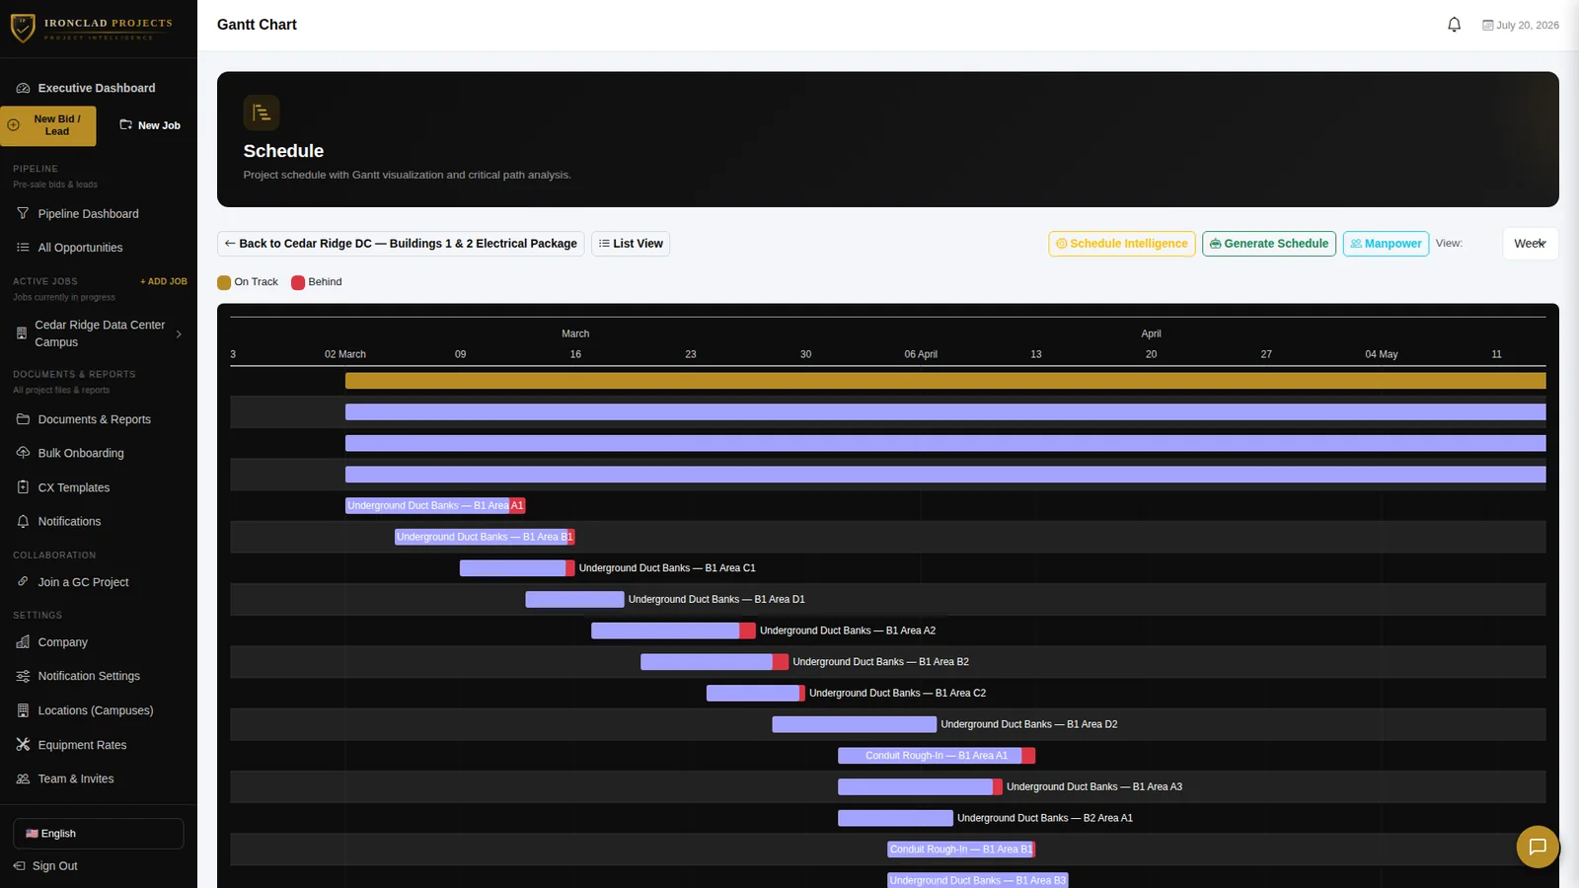1579x888 pixels.
Task: Click the Bulk Onboarding cloud upload icon
Action: 23,453
